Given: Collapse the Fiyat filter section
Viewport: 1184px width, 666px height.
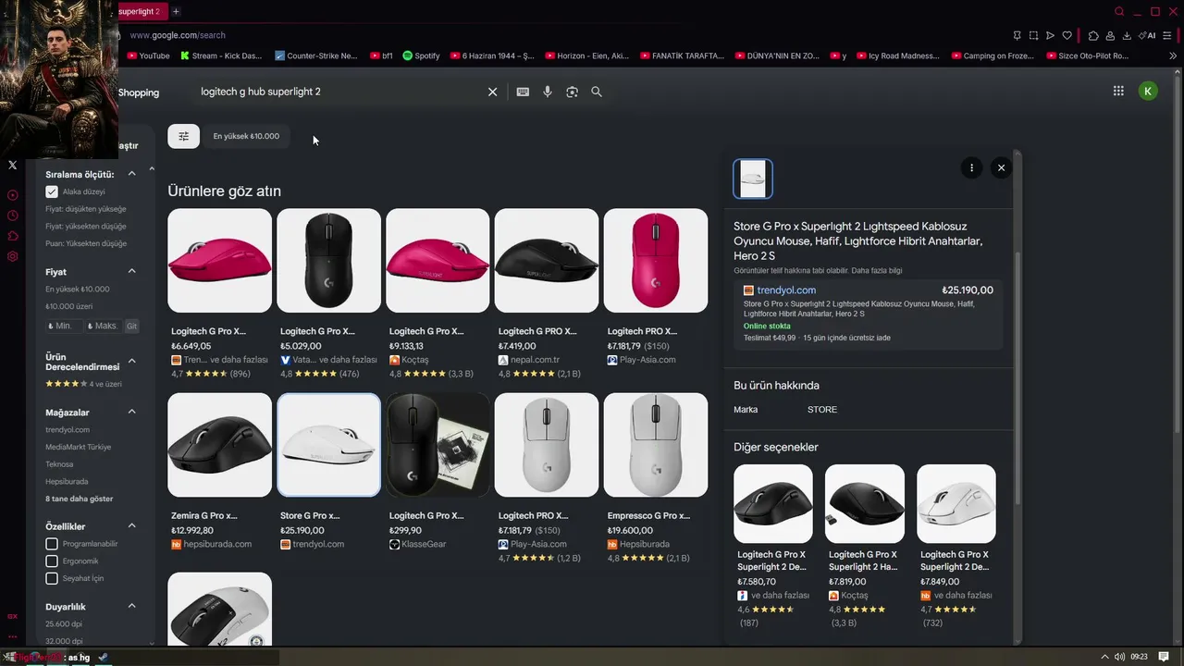Looking at the screenshot, I should tap(131, 271).
